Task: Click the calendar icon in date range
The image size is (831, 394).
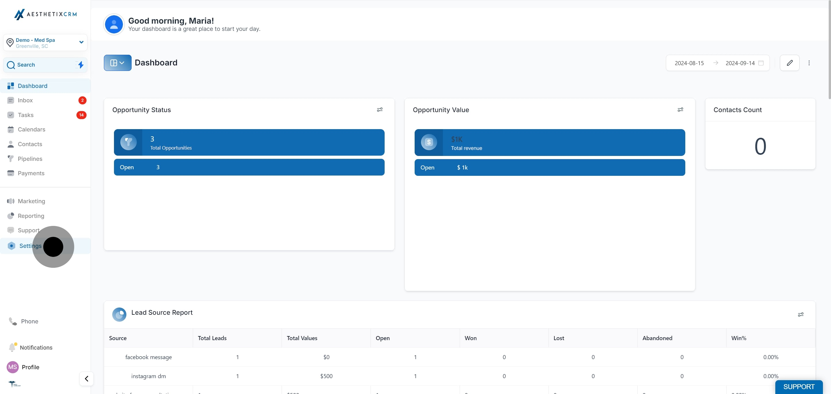Action: [761, 63]
